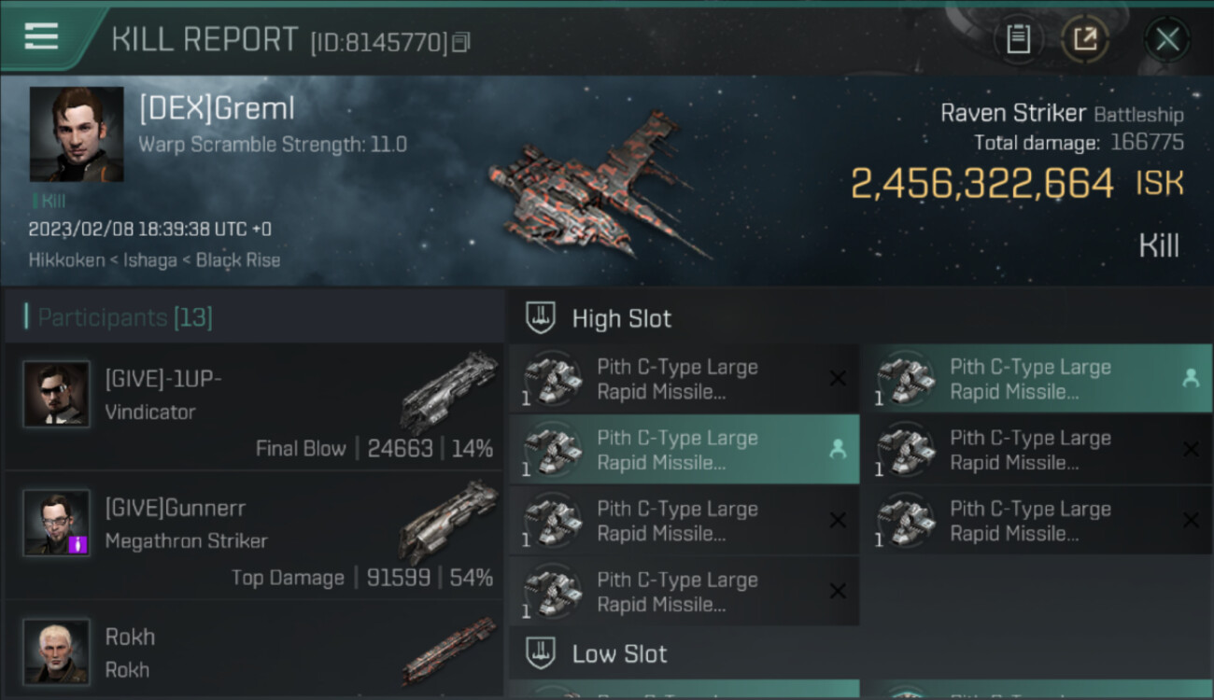View [DEX]Greml pilot portrait
Viewport: 1214px width, 700px height.
tap(77, 134)
